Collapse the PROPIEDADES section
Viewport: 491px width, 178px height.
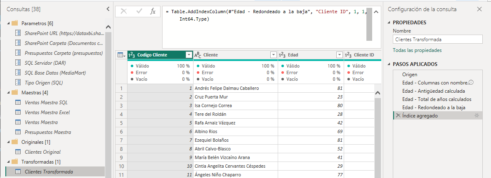point(389,23)
